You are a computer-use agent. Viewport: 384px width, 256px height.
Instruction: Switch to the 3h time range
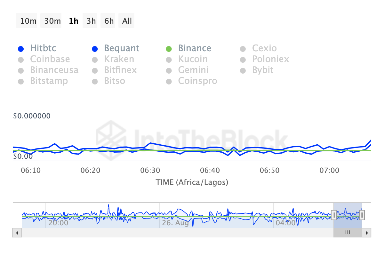coord(91,21)
